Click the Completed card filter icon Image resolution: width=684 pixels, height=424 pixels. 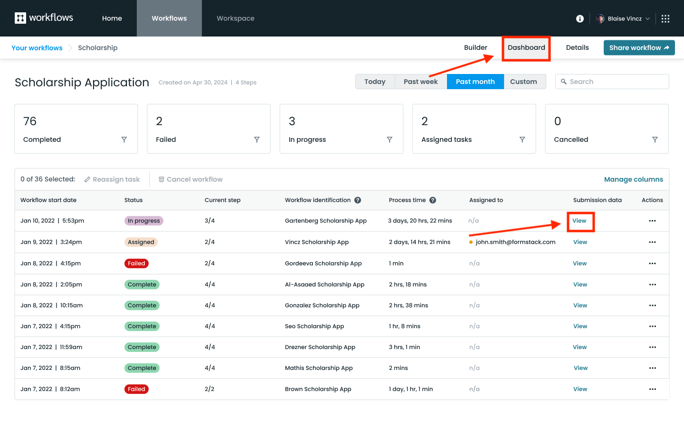[124, 139]
